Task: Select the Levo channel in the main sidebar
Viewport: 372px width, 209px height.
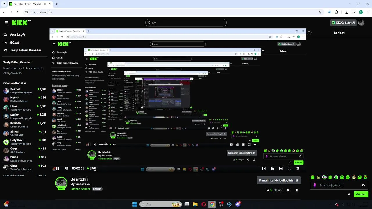Action: pos(25,108)
